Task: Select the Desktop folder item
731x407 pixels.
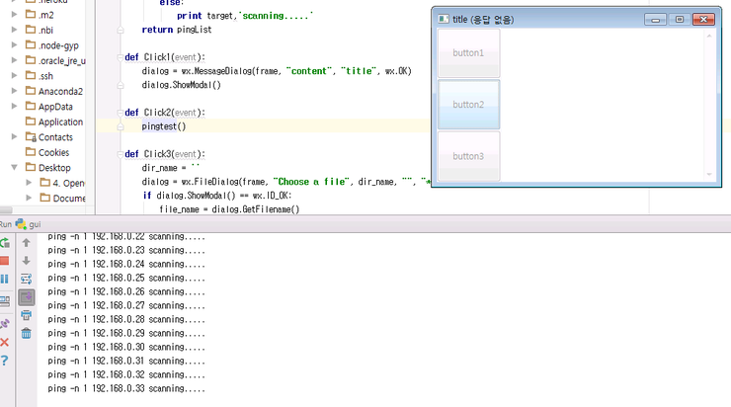Action: [54, 167]
